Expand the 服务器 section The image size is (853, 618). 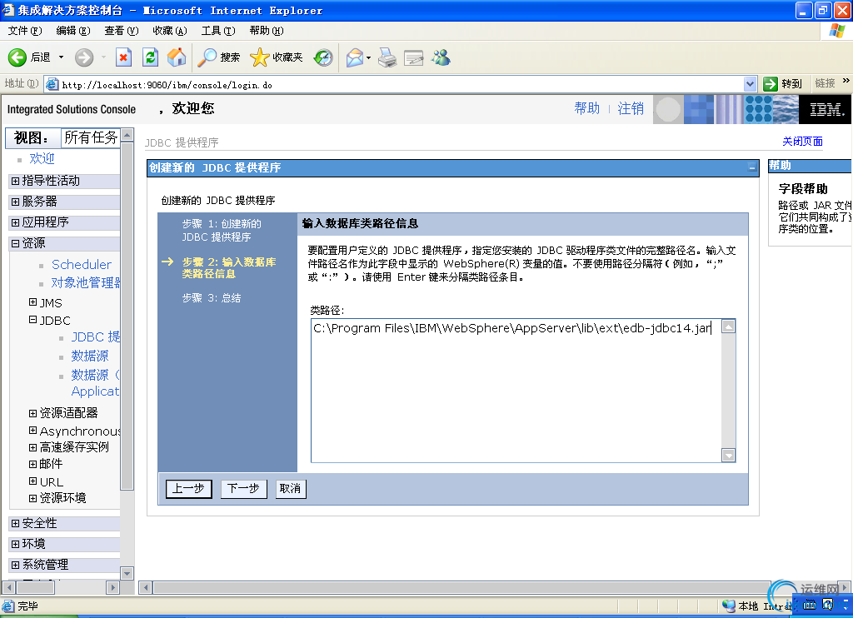pyautogui.click(x=15, y=202)
